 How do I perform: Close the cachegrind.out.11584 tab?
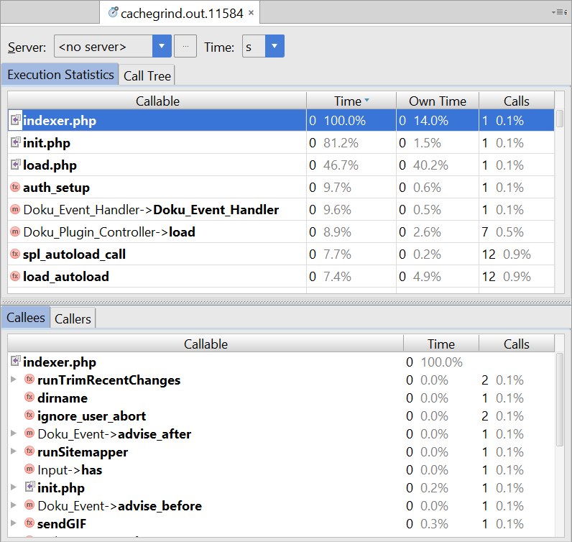251,13
